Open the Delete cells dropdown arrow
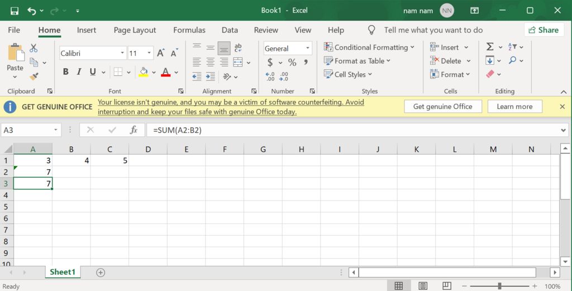Screen dimensions: 572x291 click(x=469, y=61)
